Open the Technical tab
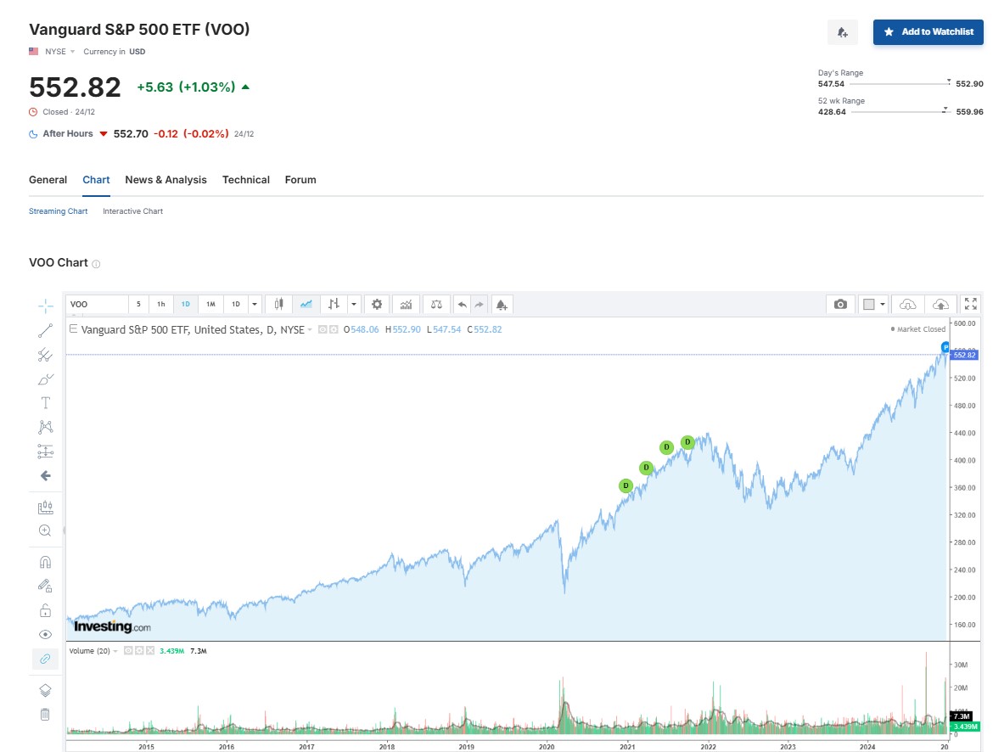993x752 pixels. [246, 180]
